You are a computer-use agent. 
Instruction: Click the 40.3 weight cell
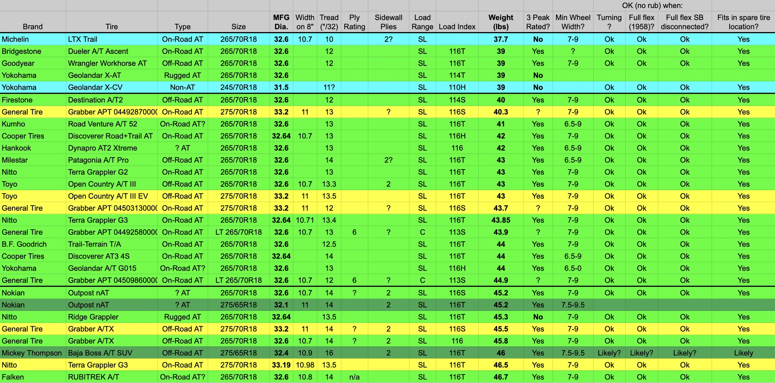(x=501, y=112)
